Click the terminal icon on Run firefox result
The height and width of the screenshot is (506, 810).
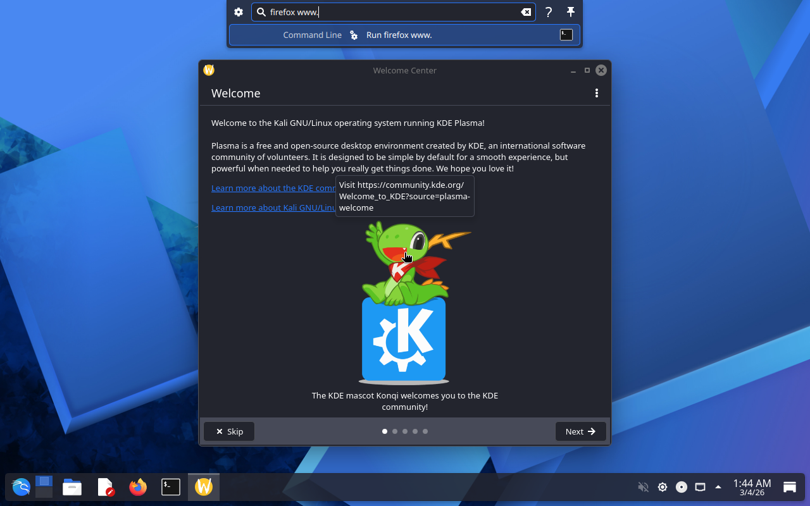(566, 35)
